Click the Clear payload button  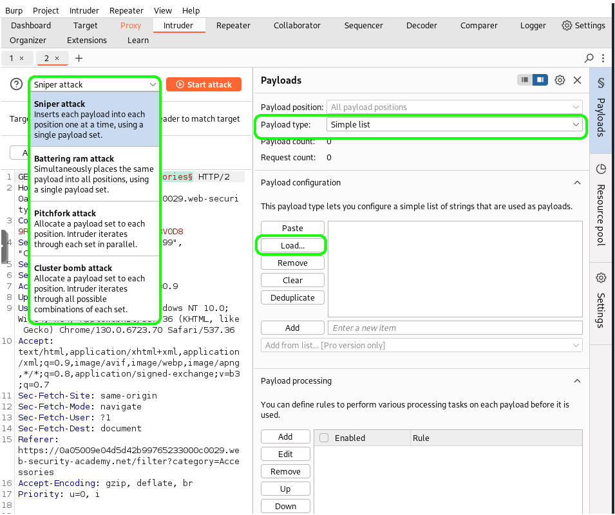(x=292, y=280)
